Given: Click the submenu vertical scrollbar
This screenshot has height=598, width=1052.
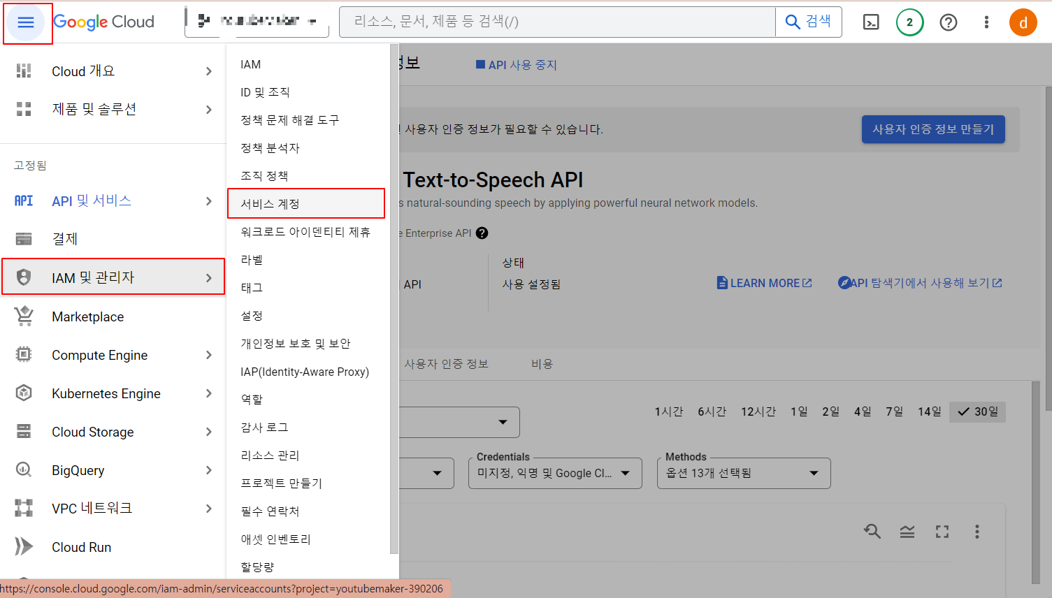Looking at the screenshot, I should coord(394,300).
